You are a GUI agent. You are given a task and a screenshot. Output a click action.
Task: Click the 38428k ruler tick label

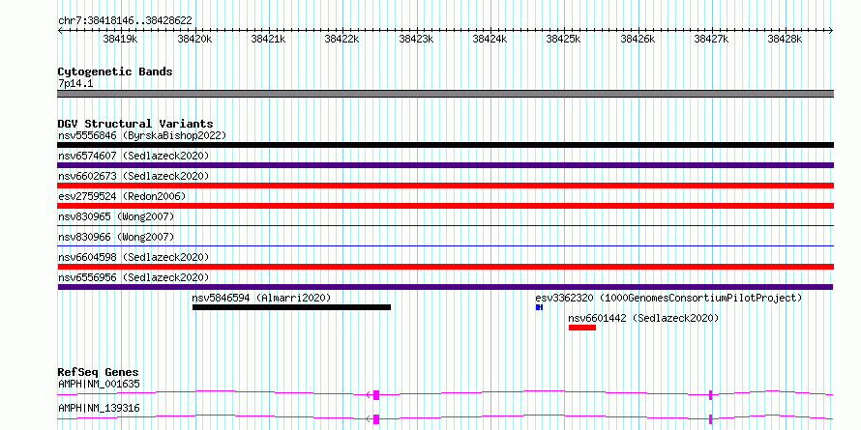coord(785,39)
